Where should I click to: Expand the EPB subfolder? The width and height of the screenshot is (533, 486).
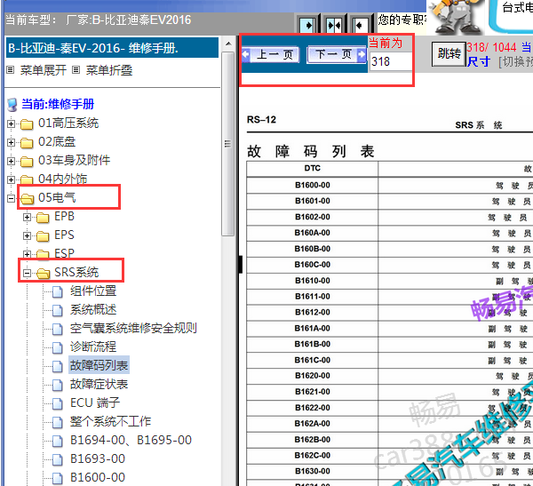(27, 217)
